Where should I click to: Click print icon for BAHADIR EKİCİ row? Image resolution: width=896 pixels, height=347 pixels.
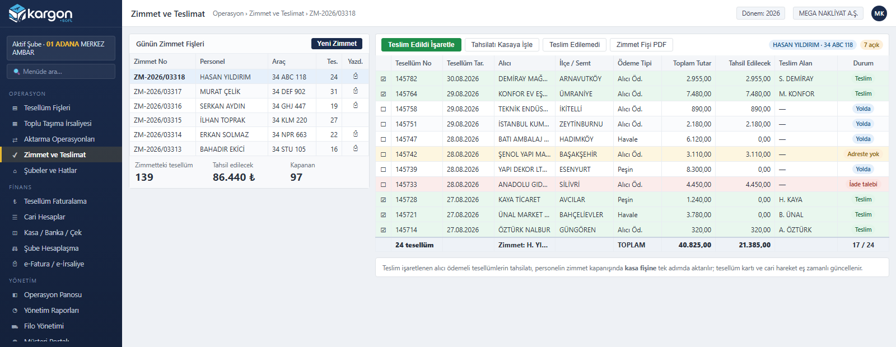(356, 148)
